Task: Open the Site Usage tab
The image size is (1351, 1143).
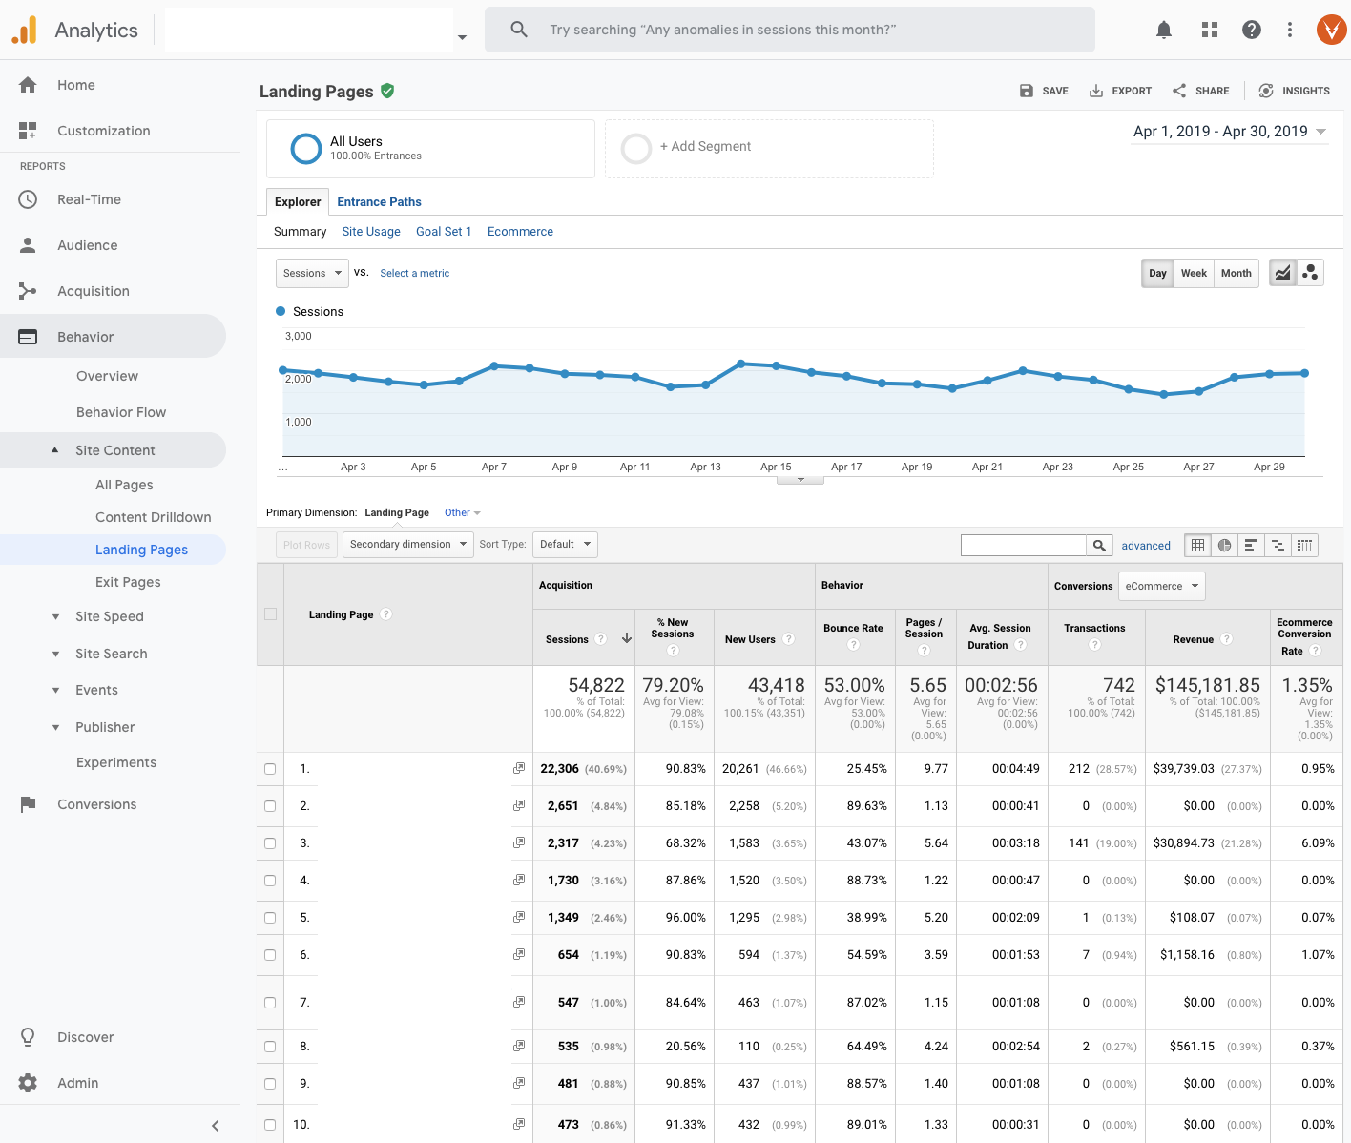Action: point(370,232)
